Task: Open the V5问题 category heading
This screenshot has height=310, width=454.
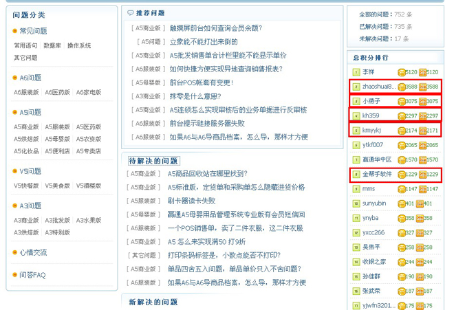Action: (x=30, y=171)
